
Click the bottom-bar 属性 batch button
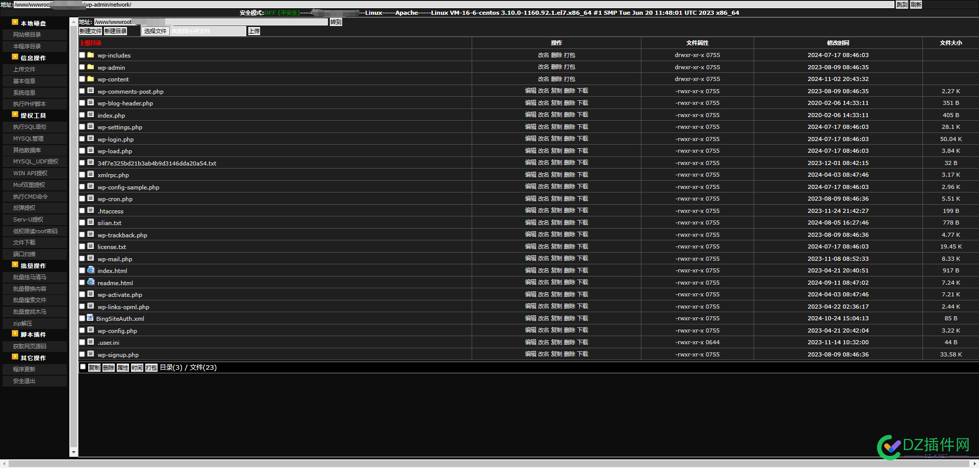[x=123, y=367]
